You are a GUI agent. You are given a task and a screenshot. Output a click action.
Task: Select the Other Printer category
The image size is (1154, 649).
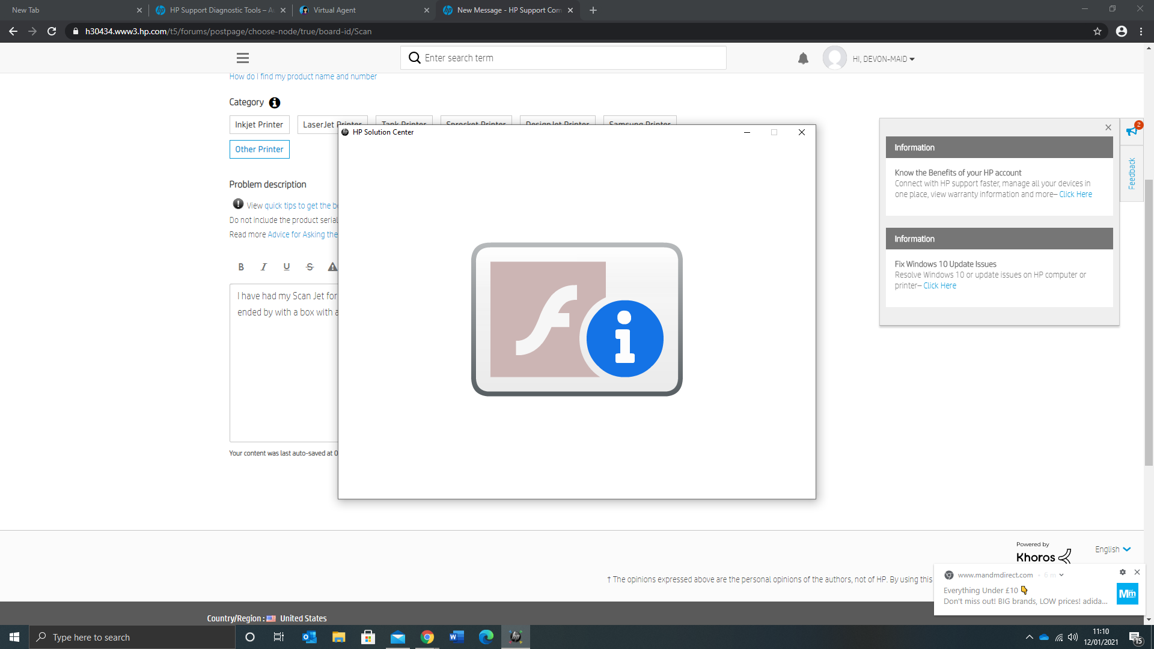pos(259,149)
